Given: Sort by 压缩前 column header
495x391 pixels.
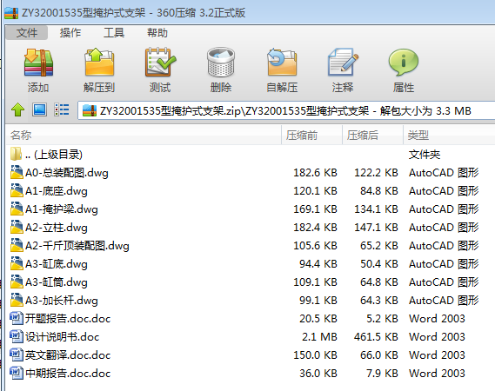Looking at the screenshot, I should pyautogui.click(x=311, y=136).
